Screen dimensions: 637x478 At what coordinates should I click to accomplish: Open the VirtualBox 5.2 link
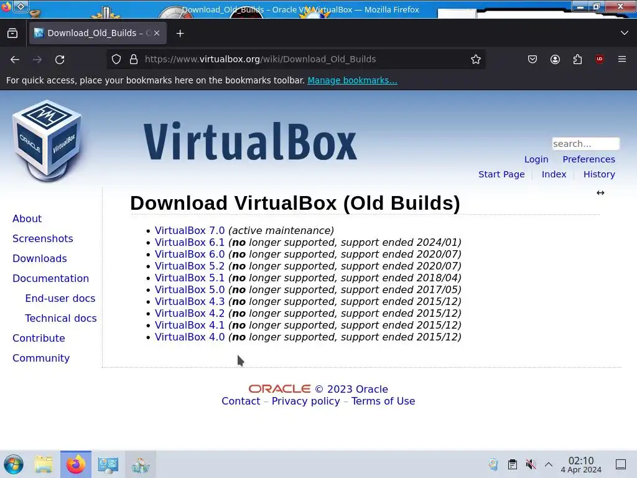(x=190, y=266)
